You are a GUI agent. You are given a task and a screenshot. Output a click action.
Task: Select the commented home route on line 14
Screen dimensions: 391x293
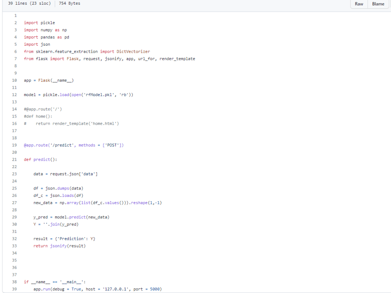tap(43, 109)
